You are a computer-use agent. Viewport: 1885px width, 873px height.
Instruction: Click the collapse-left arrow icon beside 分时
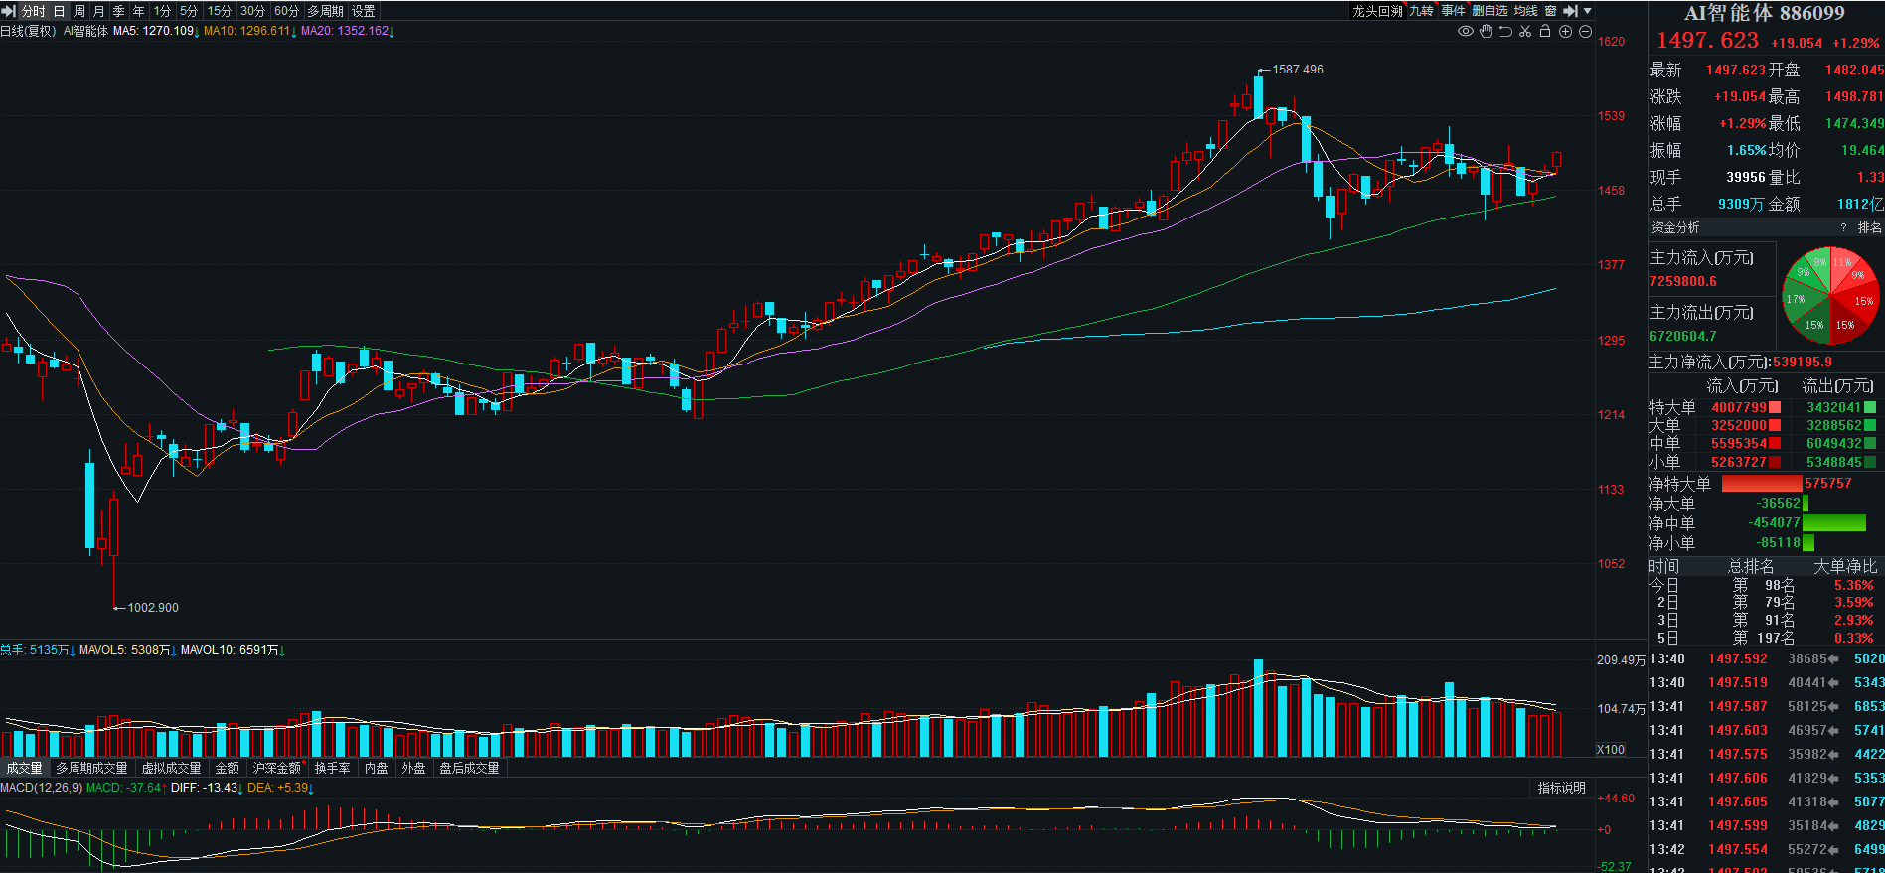[8, 11]
